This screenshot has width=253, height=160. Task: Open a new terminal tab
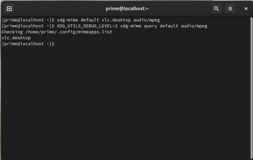9,9
